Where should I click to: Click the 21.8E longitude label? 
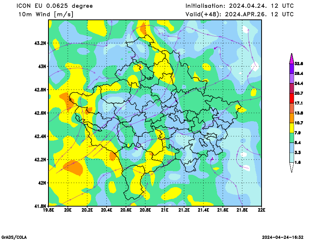tap(243, 210)
